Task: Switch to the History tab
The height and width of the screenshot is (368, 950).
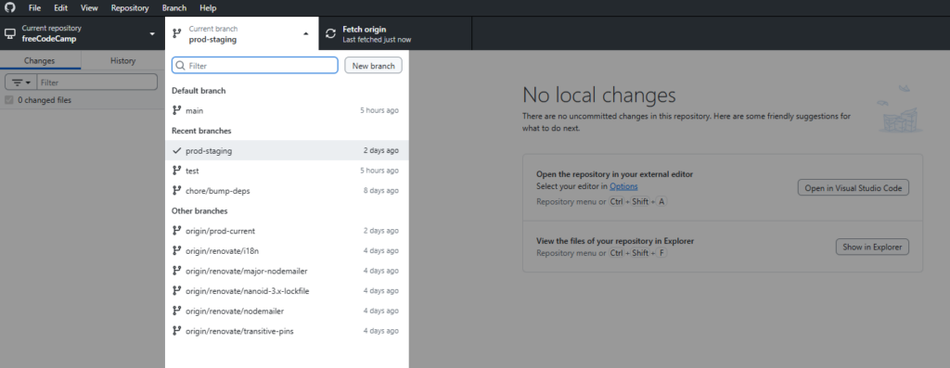Action: (123, 60)
